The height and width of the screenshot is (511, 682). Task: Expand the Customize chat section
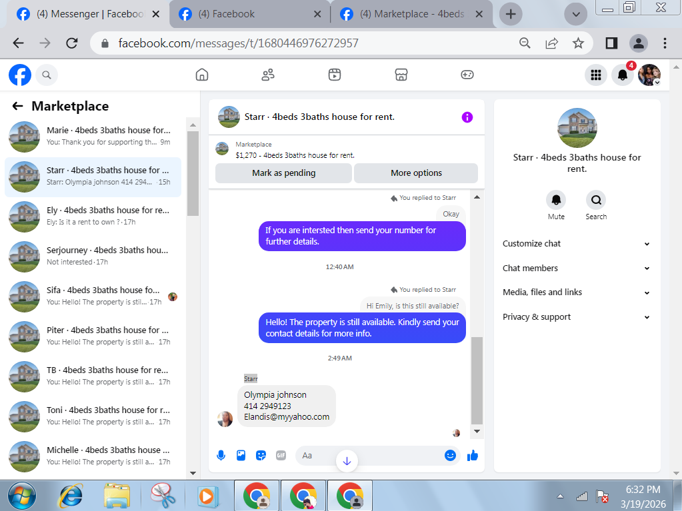click(x=576, y=244)
